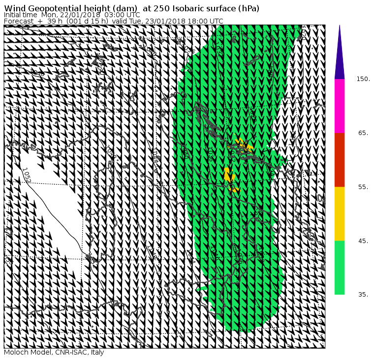
Task: Click the colorbar label '150.'
Action: (363, 79)
